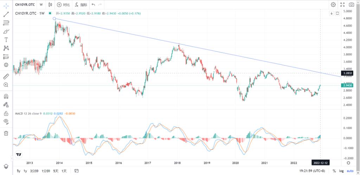Open candlestick chart type selector
Screen dimensions: 360x175
pos(50,5)
